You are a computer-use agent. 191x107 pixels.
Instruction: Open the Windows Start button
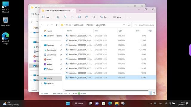point(68,103)
